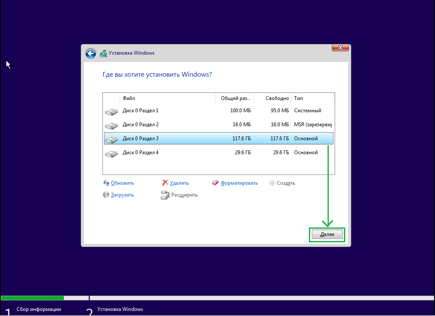Click the drive icon for Диск 0 Раздел 1
This screenshot has height=316, width=435.
[x=112, y=112]
